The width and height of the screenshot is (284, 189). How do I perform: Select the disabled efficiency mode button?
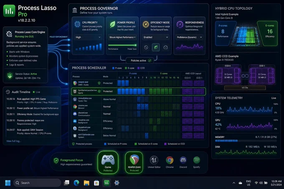[146, 48]
